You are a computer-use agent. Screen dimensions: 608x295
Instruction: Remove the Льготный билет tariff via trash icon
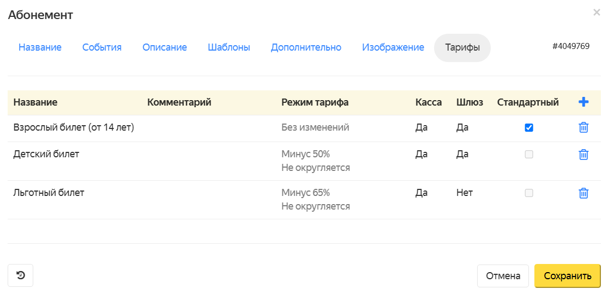tap(583, 193)
